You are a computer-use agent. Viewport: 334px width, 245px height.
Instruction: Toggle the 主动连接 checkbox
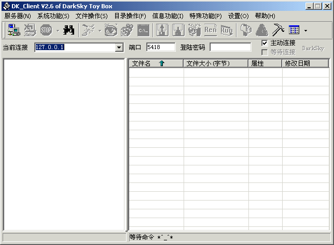(265, 43)
